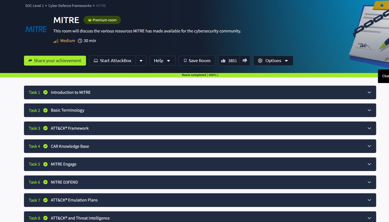Click the Medium difficulty label
The width and height of the screenshot is (389, 222).
(68, 41)
